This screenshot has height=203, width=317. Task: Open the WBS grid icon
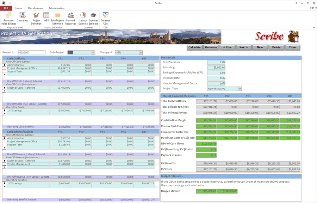pyautogui.click(x=46, y=17)
